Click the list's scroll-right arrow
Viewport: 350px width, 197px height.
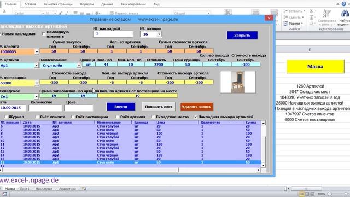pos(259,170)
